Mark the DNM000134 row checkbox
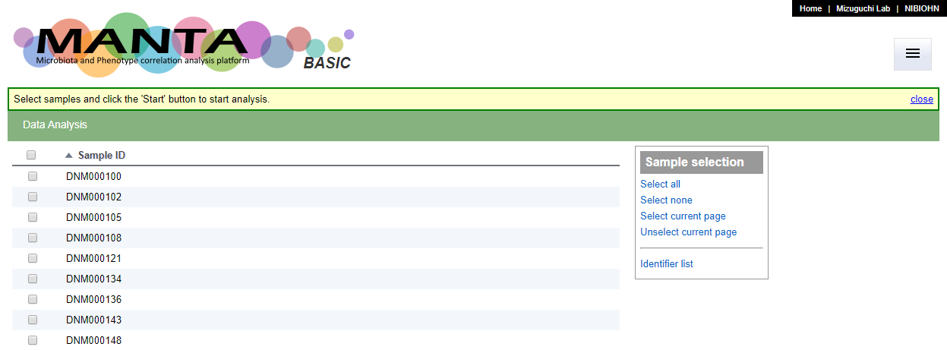This screenshot has height=350, width=947. point(33,279)
